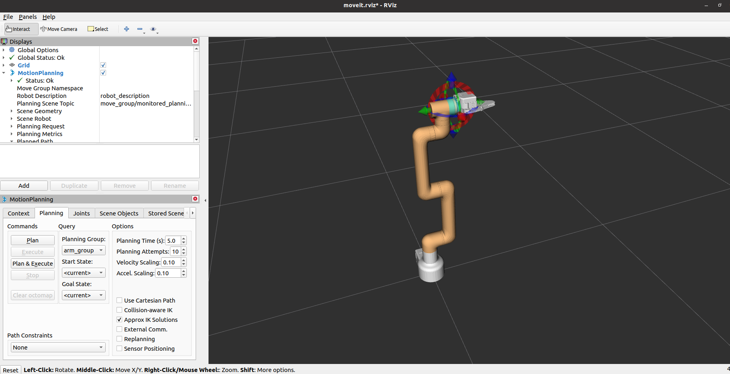Choose the Select tool in toolbar
Image resolution: width=730 pixels, height=374 pixels.
(98, 29)
